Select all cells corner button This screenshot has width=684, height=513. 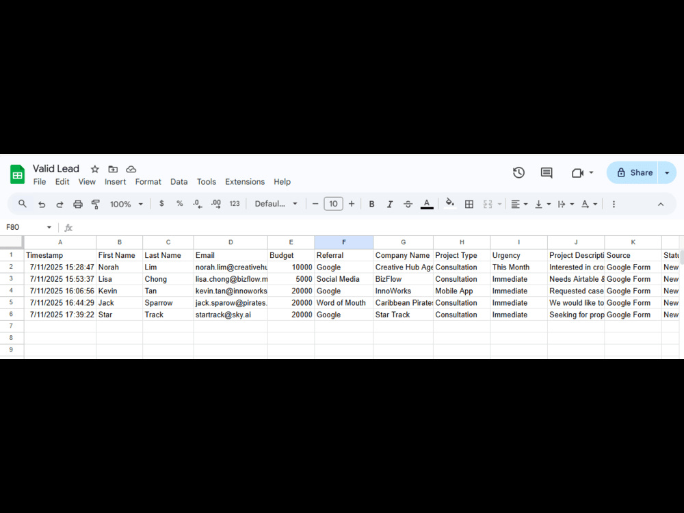12,241
